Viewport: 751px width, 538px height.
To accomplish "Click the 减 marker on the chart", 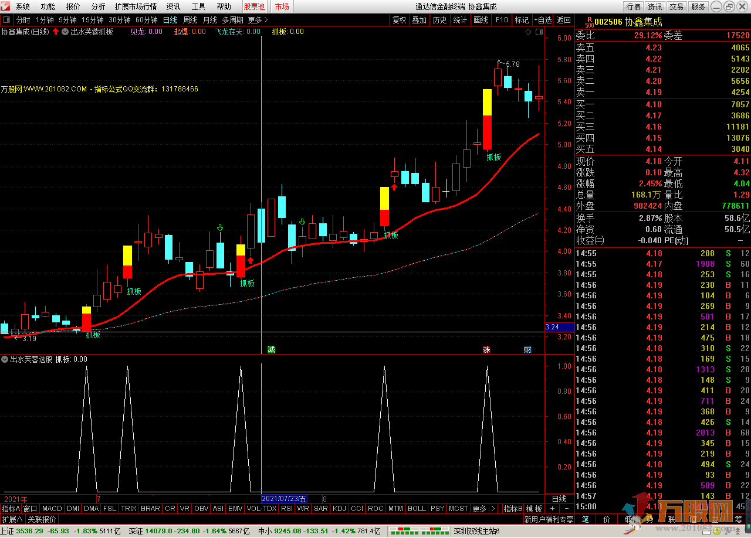I will (x=271, y=349).
